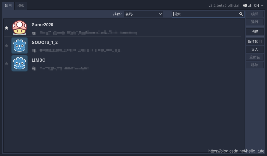Image resolution: width=267 pixels, height=156 pixels.
Task: Select the LIMBO project title
Action: 39,60
